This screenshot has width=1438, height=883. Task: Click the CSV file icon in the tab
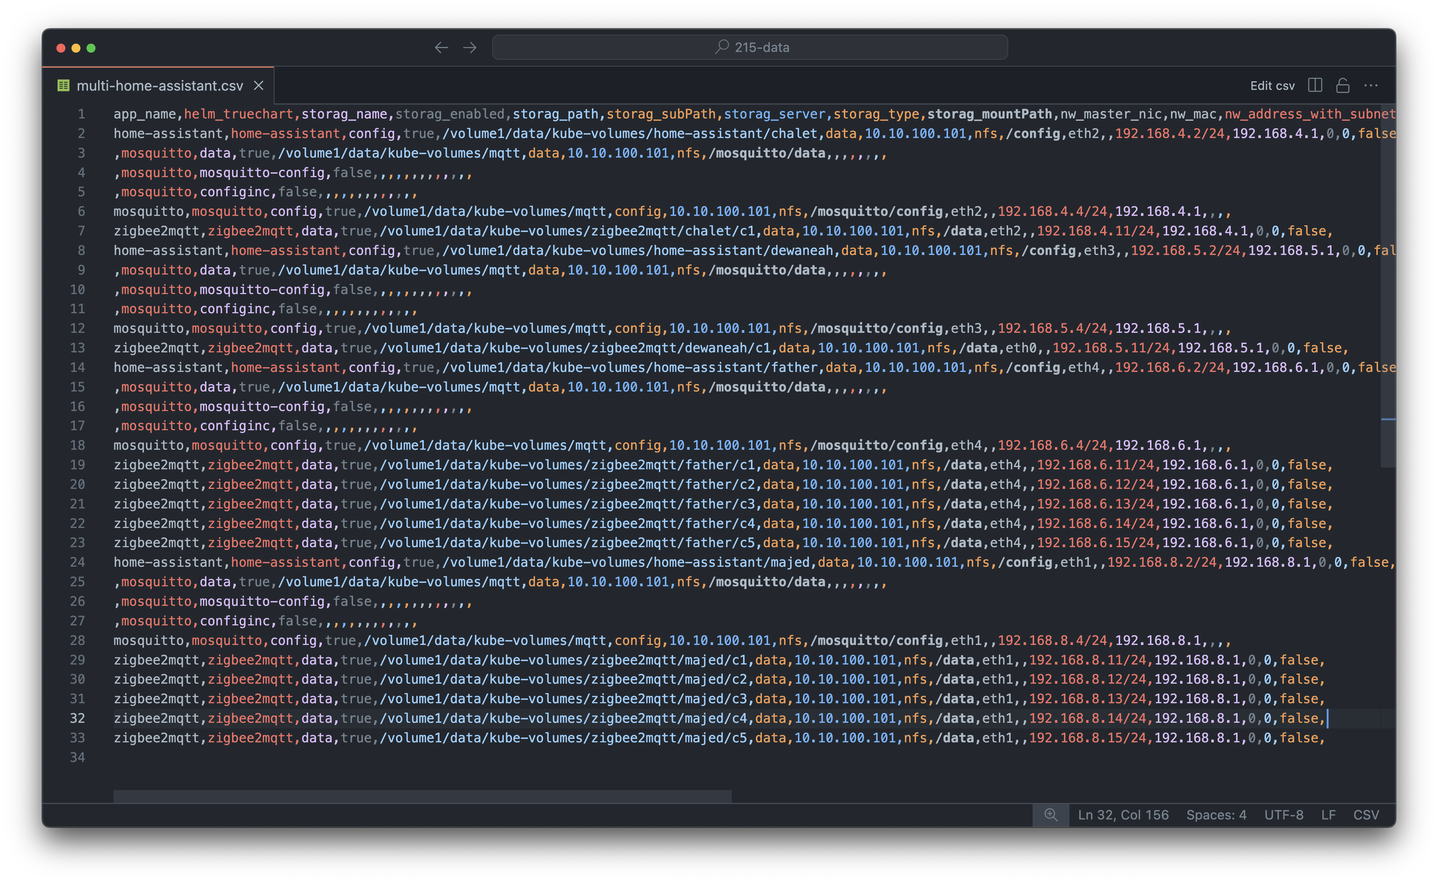[x=63, y=86]
